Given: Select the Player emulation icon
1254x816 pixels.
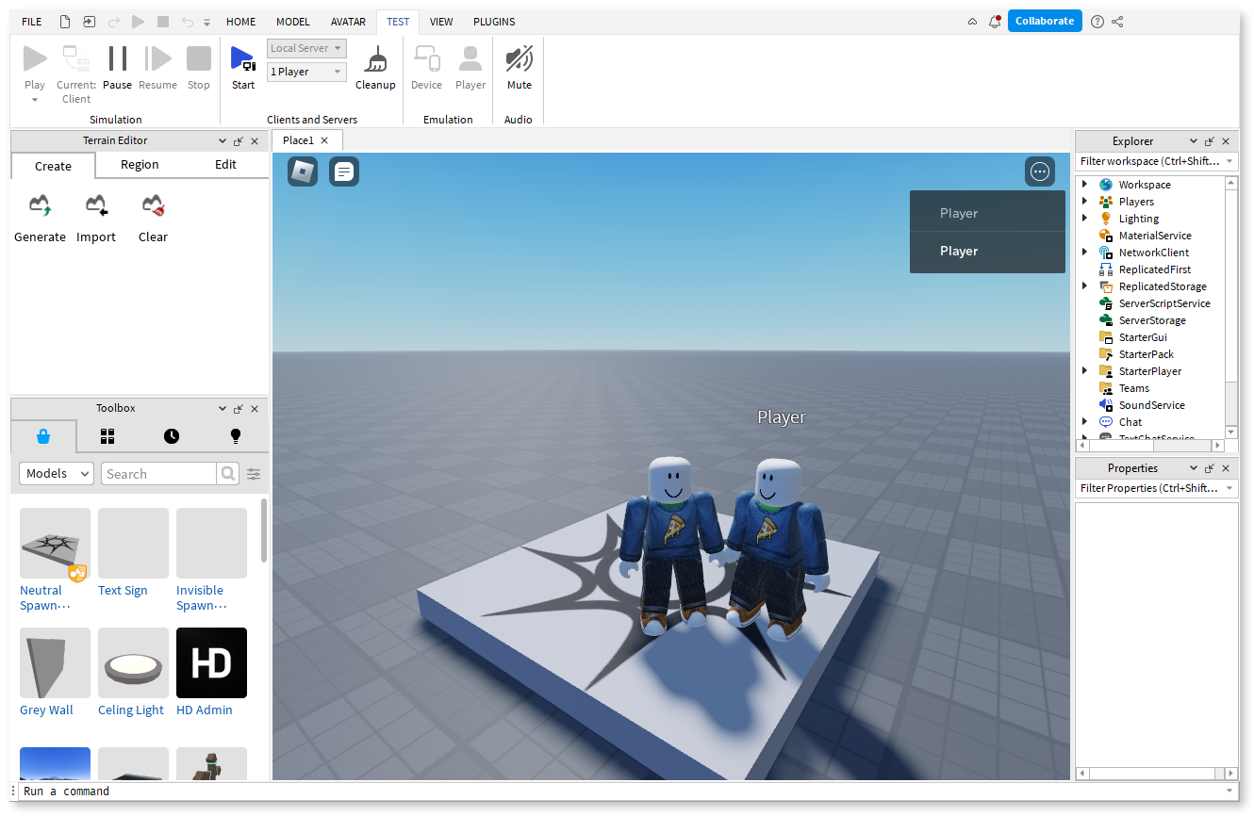Looking at the screenshot, I should (470, 58).
